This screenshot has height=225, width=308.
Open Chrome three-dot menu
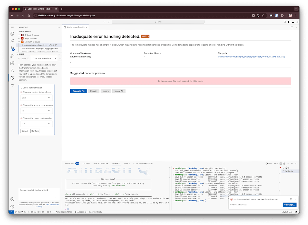(x=296, y=15)
